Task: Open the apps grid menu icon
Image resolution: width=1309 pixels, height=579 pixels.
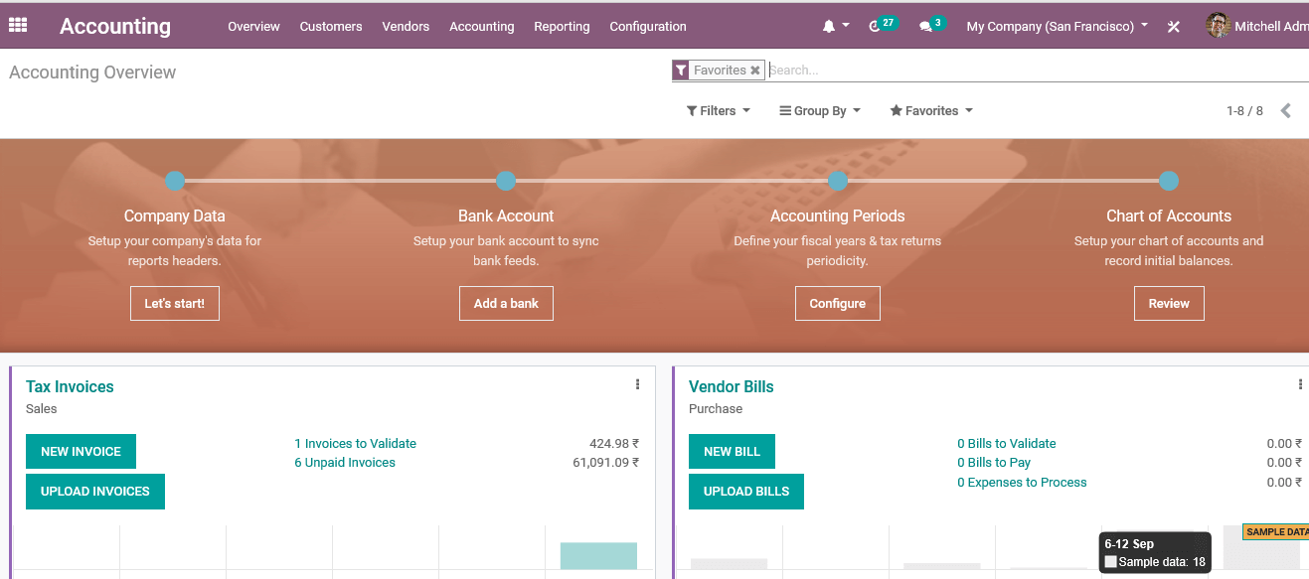Action: 18,26
